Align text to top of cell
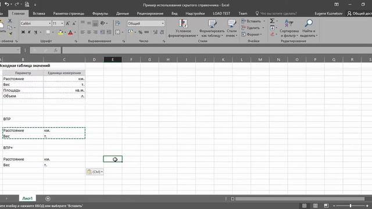Viewport: 372px width, 209px height. point(83,23)
